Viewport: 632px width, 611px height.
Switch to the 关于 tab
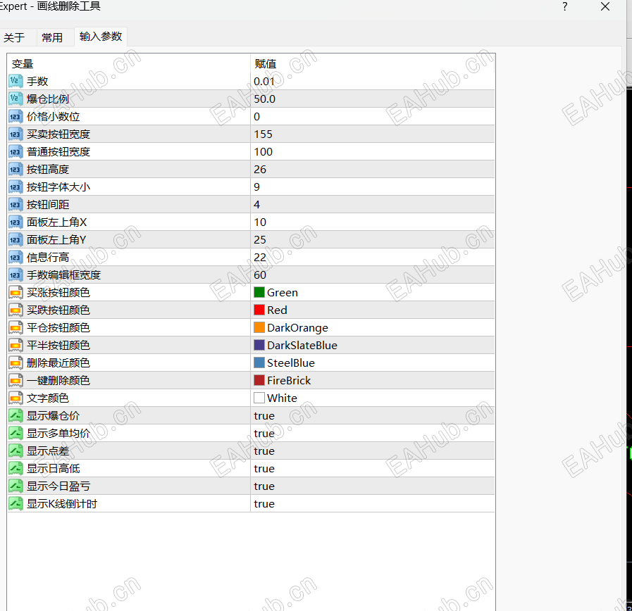click(14, 37)
